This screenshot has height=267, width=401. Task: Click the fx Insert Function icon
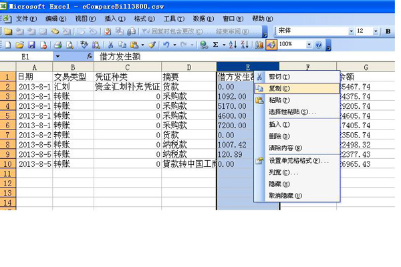click(90, 57)
